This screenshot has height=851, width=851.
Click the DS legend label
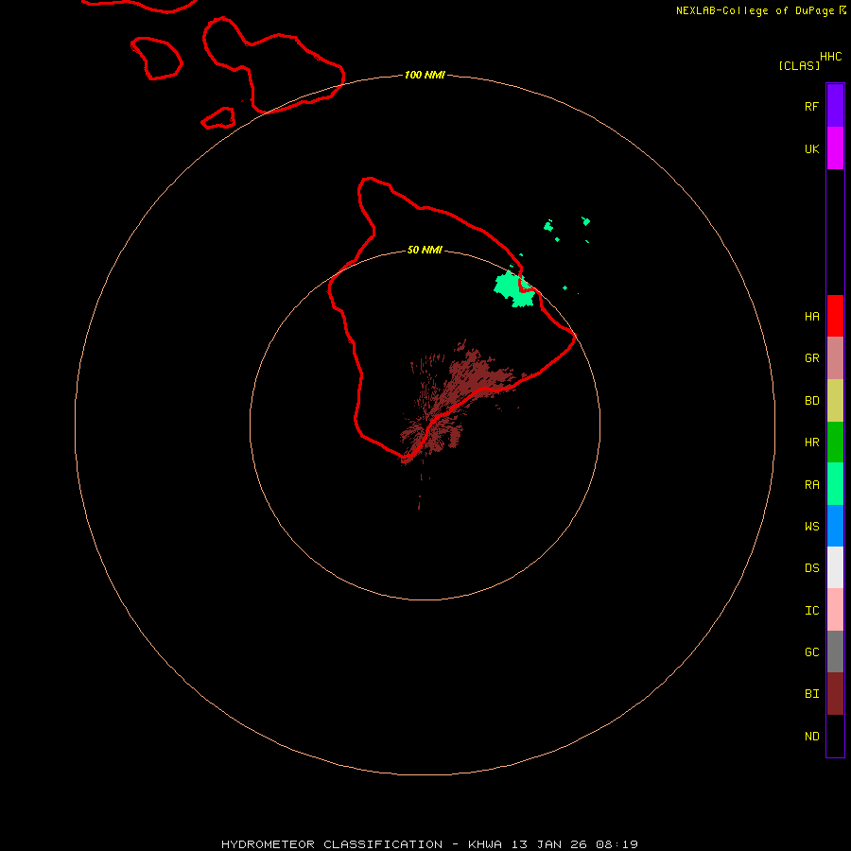click(x=811, y=568)
